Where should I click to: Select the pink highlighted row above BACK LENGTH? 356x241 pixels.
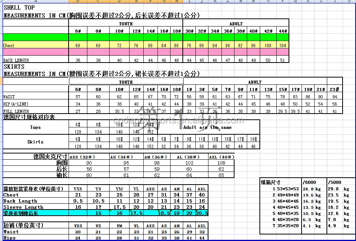[x=146, y=52]
